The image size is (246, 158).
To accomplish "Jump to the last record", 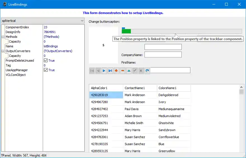I will (110, 71).
